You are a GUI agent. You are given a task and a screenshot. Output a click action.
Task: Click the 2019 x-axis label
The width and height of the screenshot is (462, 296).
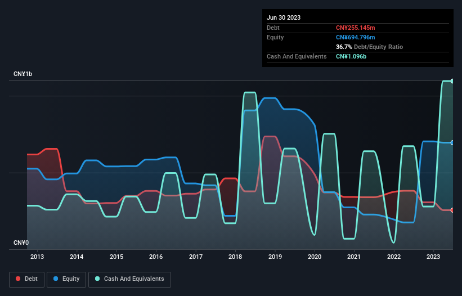click(x=275, y=257)
